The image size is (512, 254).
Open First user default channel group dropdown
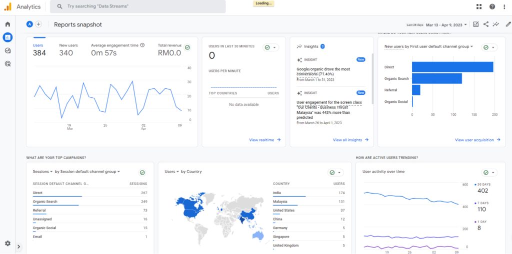(441, 46)
